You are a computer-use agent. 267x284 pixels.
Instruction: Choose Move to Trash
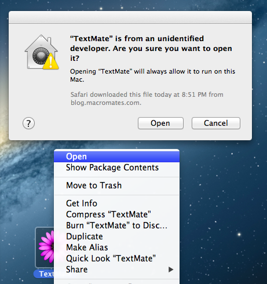click(x=116, y=185)
